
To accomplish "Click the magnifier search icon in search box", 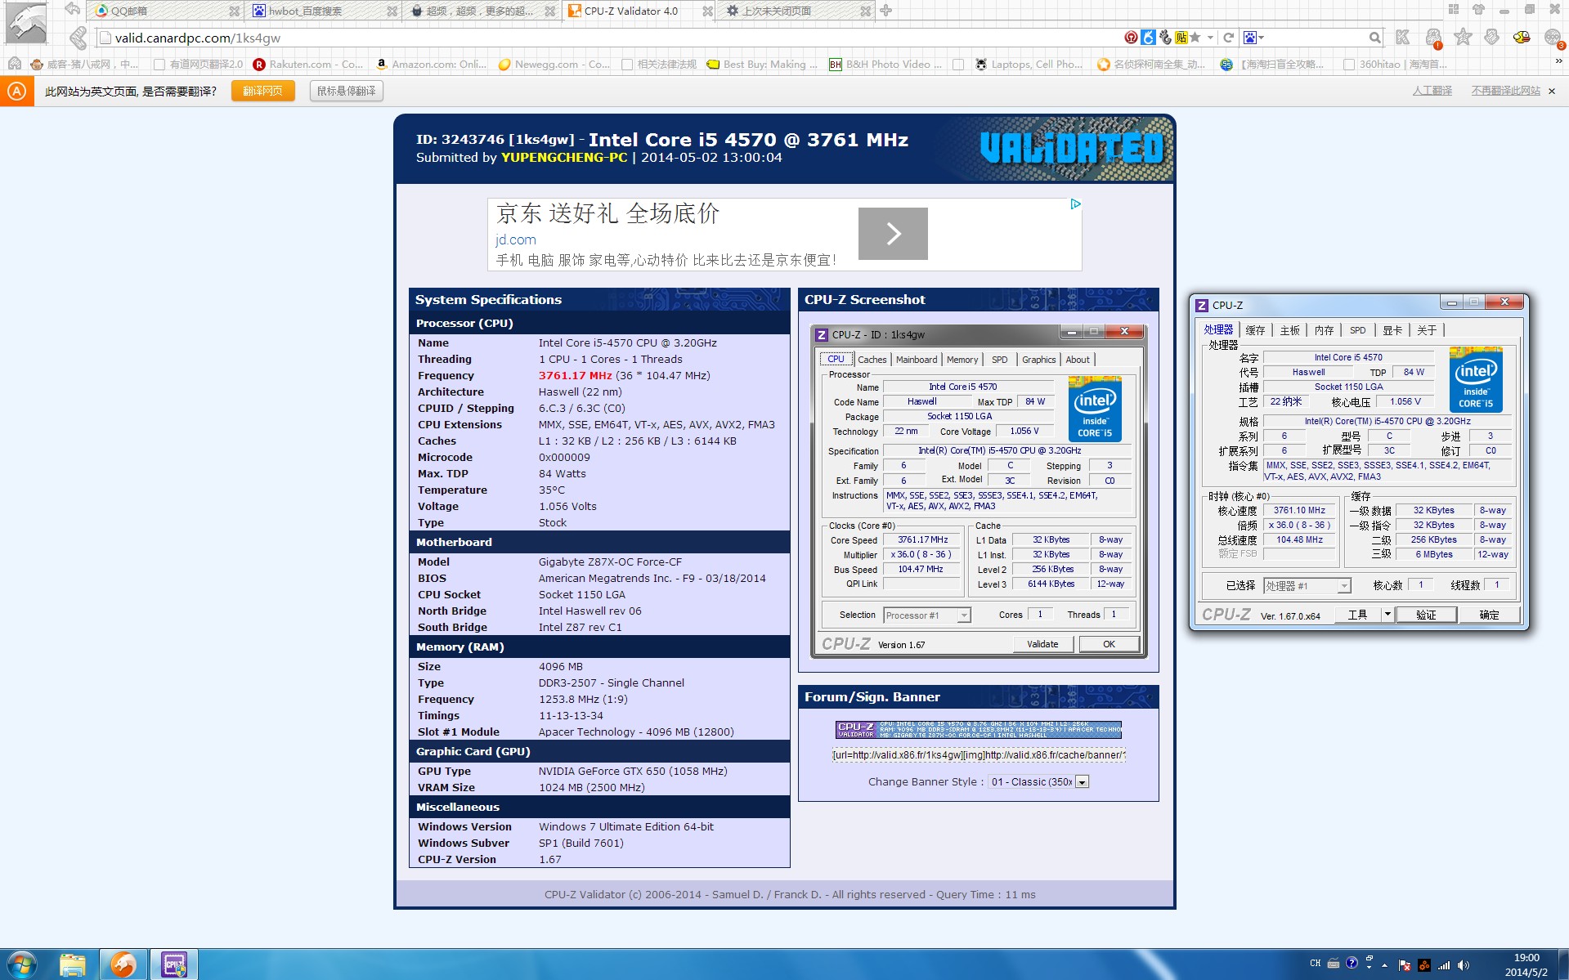I will (x=1375, y=38).
